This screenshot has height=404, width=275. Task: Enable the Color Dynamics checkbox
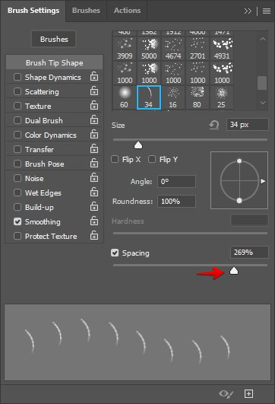coord(17,135)
